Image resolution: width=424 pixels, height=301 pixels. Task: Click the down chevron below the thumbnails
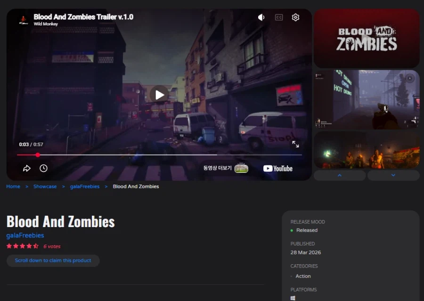pyautogui.click(x=393, y=175)
